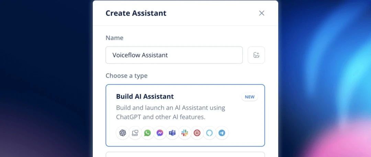Click the Facebook Messenger channel icon

pyautogui.click(x=160, y=133)
